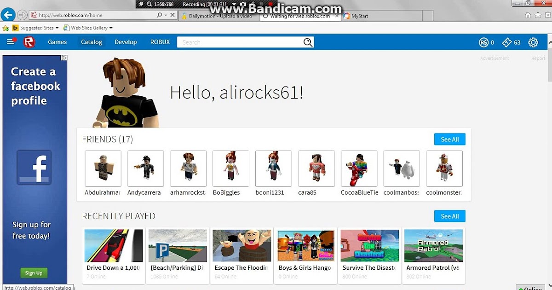Open the ROBUX menu item
The width and height of the screenshot is (552, 290).
coord(160,42)
